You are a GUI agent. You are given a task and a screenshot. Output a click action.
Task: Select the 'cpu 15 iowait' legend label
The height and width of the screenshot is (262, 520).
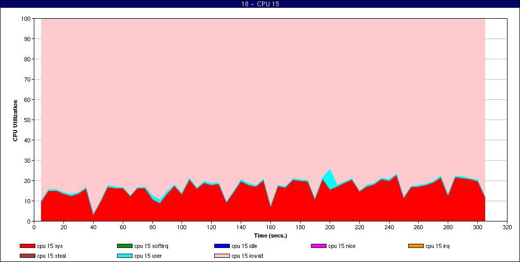(x=248, y=256)
